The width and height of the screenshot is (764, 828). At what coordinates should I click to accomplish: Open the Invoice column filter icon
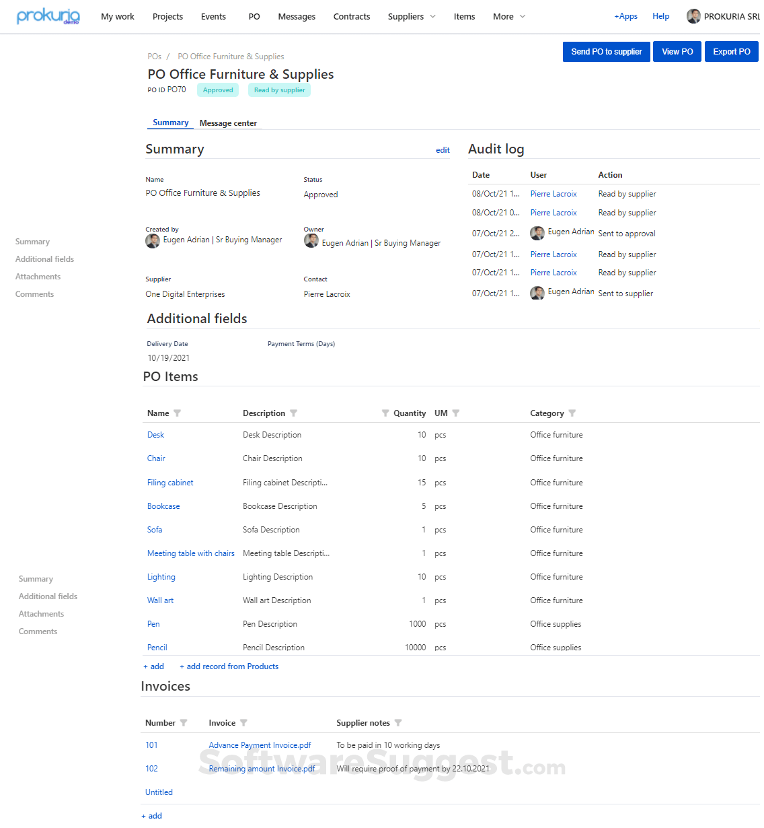click(x=243, y=723)
